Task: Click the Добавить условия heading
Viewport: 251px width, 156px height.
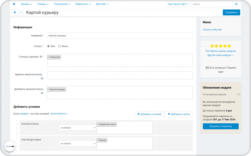Action: (x=27, y=107)
